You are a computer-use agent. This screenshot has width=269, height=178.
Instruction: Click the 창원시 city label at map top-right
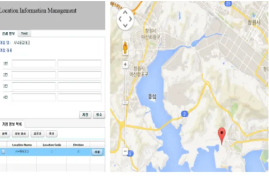tap(254, 22)
